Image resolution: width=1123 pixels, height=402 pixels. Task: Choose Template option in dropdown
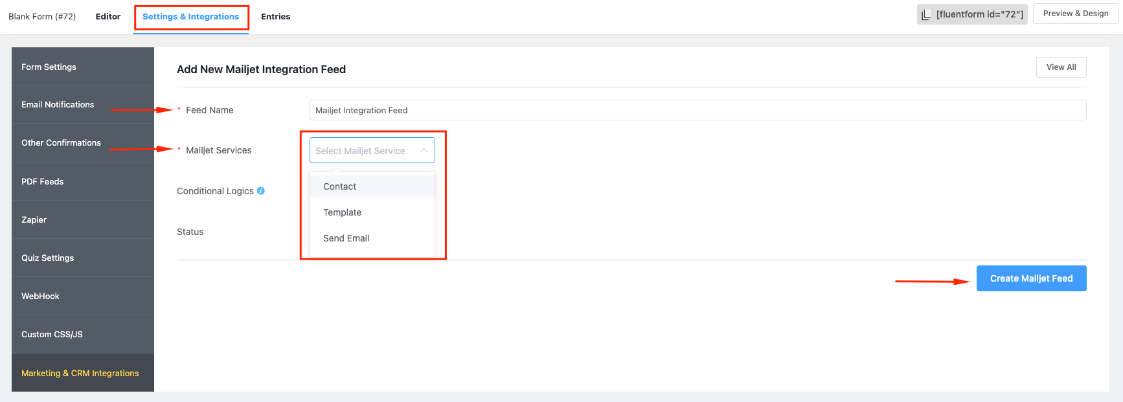[343, 212]
